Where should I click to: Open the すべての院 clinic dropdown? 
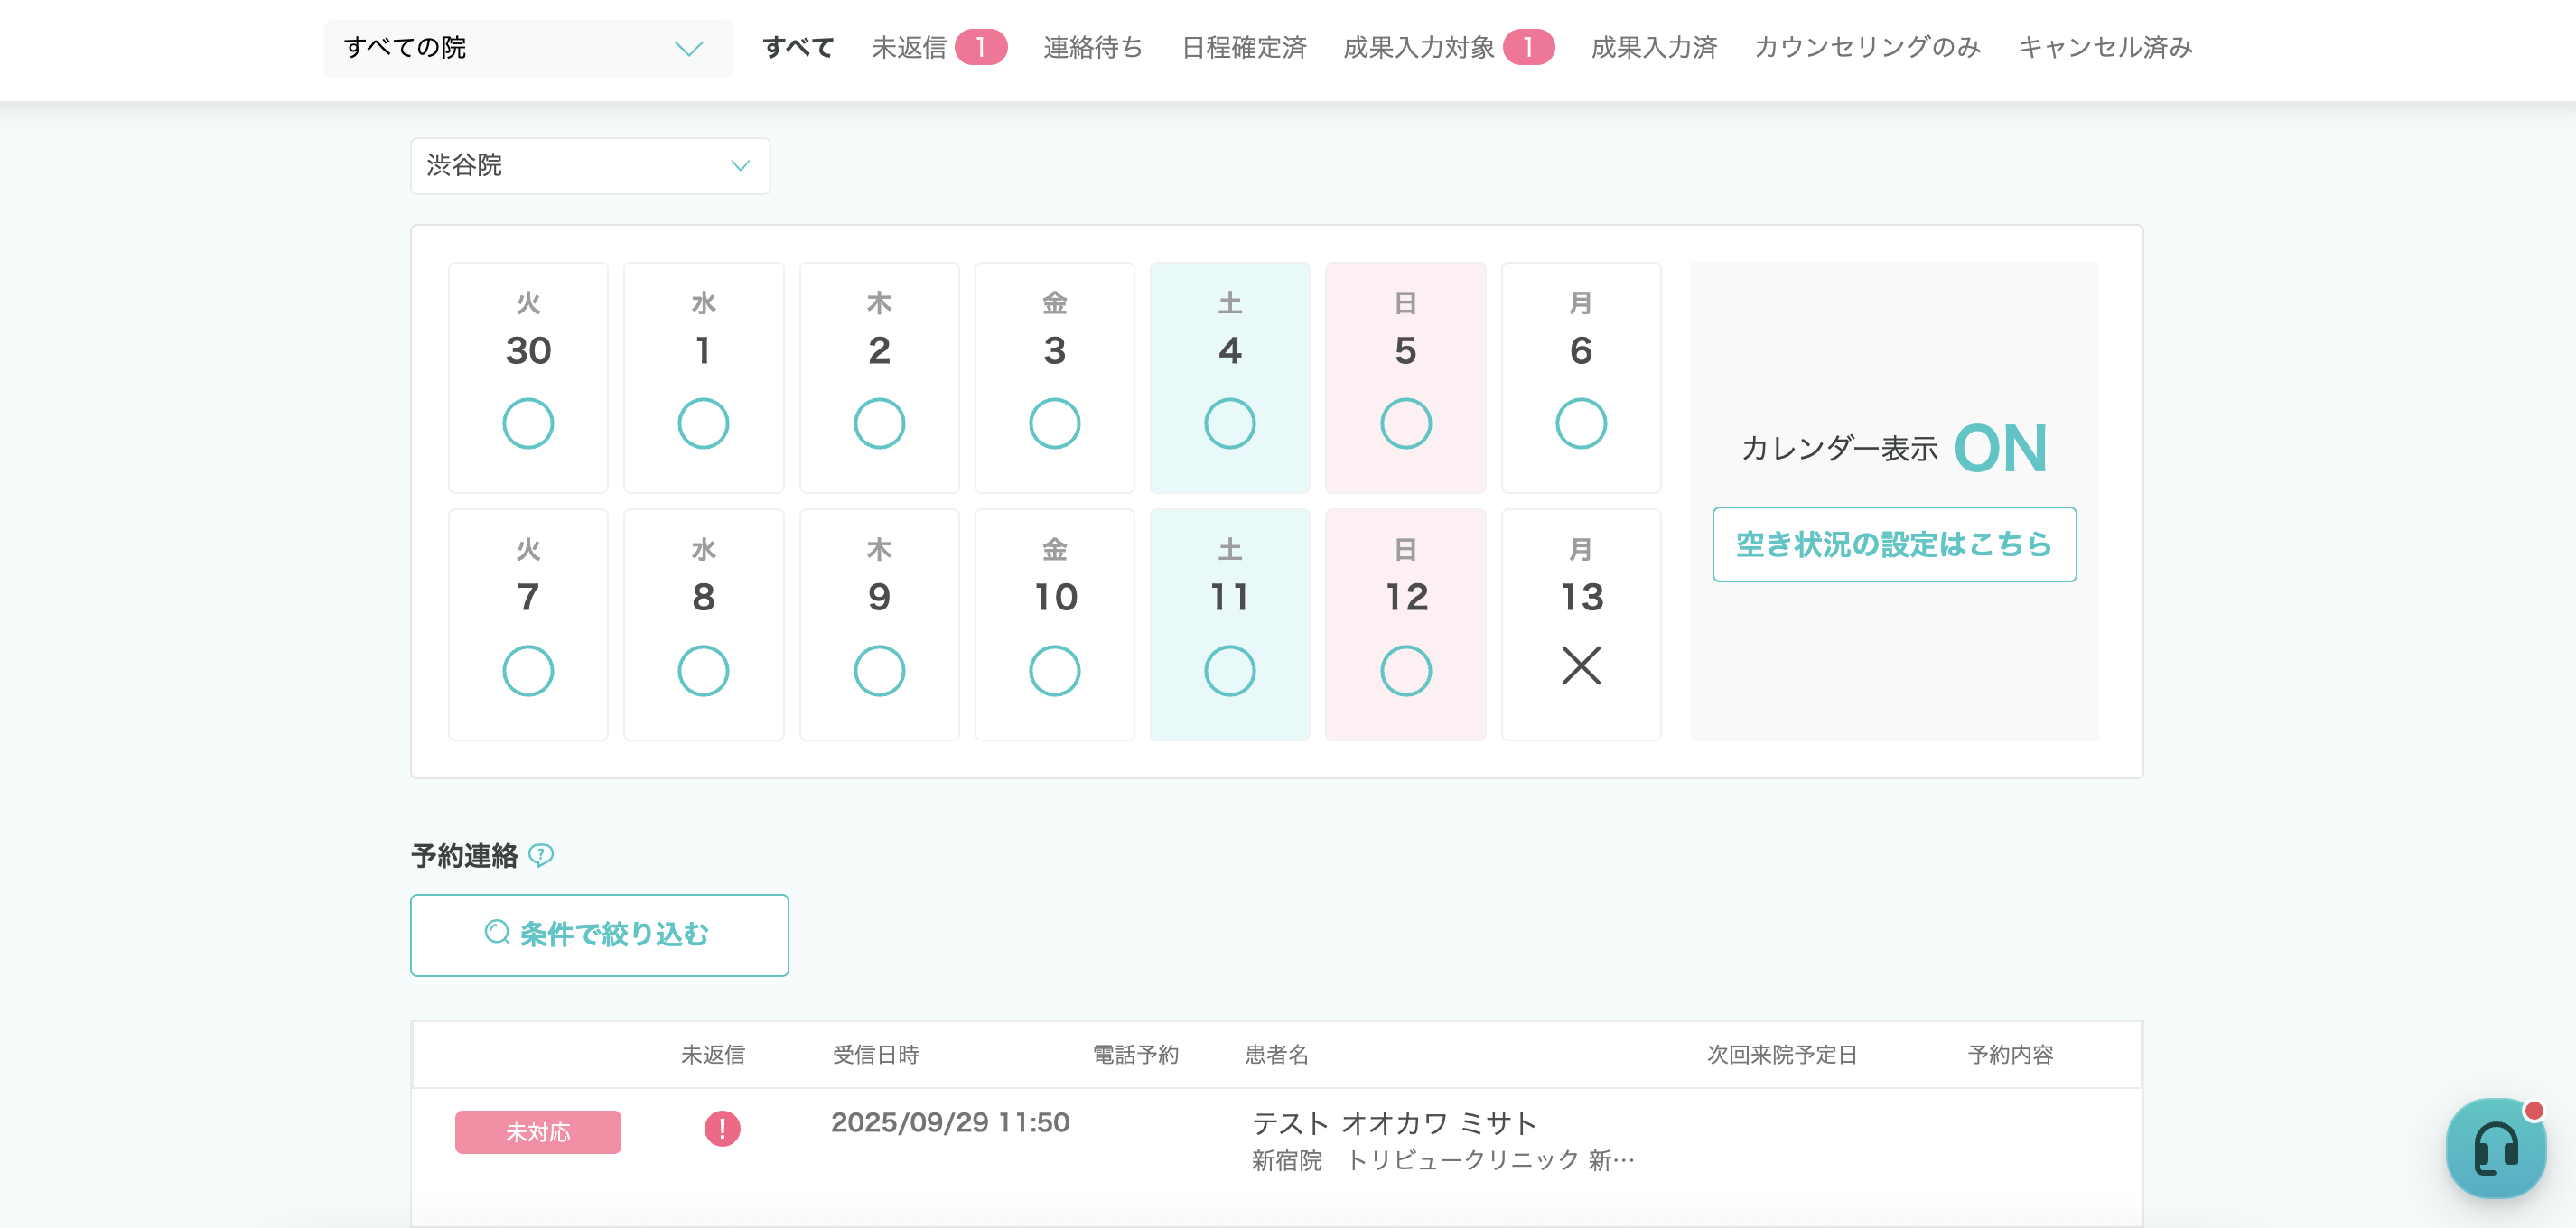click(x=527, y=48)
